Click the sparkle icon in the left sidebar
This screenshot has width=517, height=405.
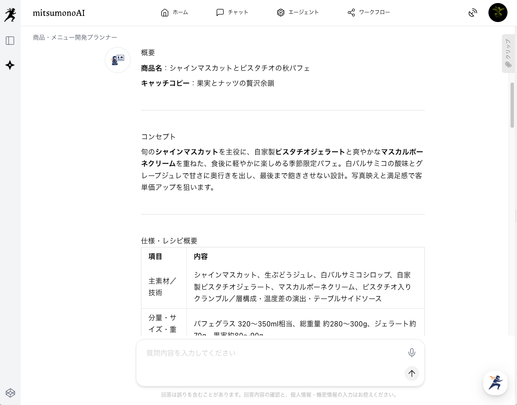pos(10,65)
